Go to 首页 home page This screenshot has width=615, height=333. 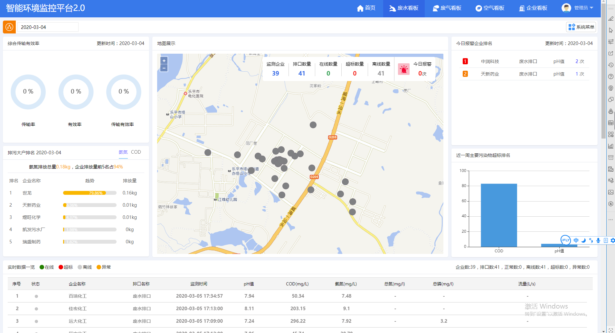pyautogui.click(x=366, y=8)
